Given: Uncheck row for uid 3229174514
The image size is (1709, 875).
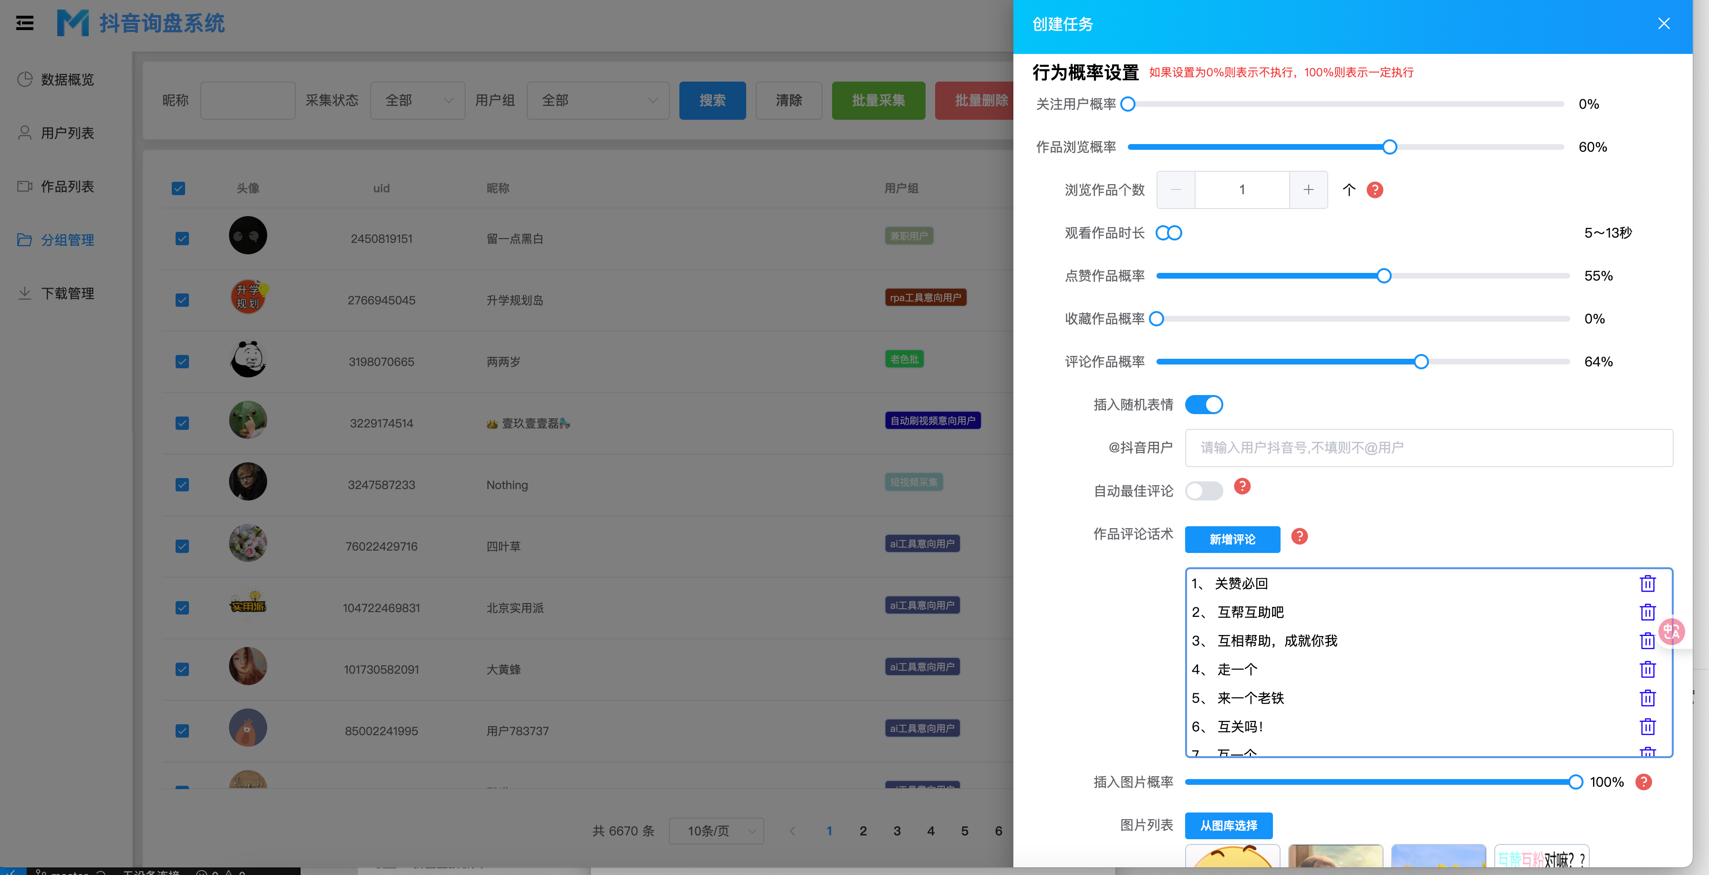Looking at the screenshot, I should [182, 423].
